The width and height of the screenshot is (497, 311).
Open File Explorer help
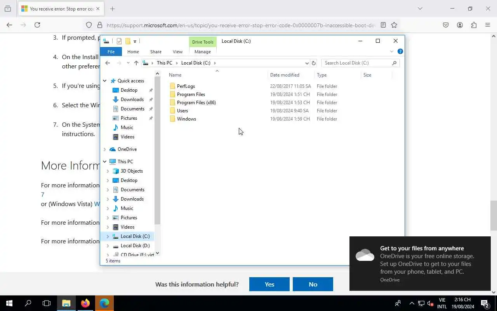click(x=400, y=51)
